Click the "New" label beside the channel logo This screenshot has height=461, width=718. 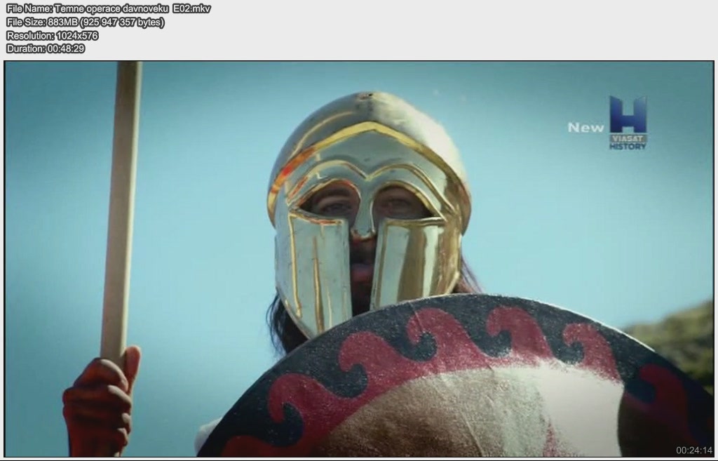tap(585, 128)
